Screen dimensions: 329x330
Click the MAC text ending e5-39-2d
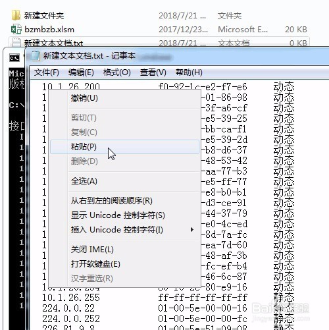tap(224, 140)
